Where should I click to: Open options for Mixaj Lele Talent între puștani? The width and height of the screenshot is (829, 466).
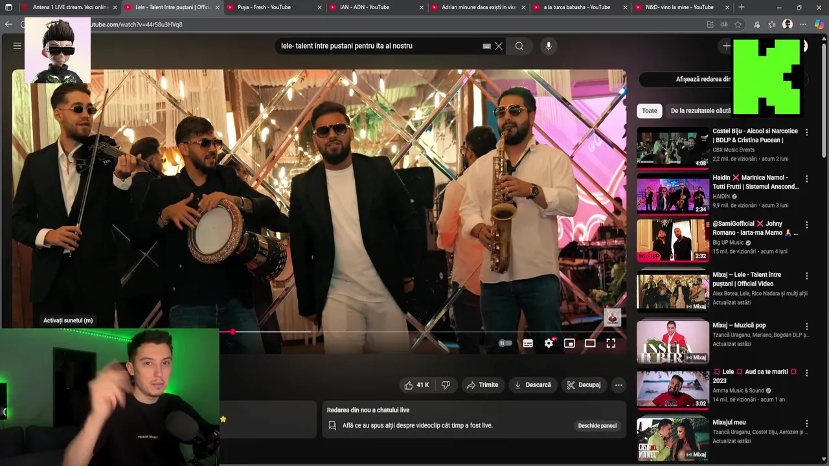click(x=807, y=276)
